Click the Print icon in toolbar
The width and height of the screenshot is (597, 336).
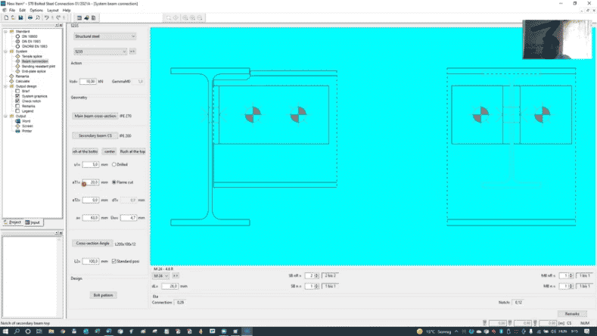tap(30, 17)
